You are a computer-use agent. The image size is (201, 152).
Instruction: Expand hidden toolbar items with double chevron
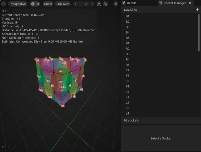point(116,4)
